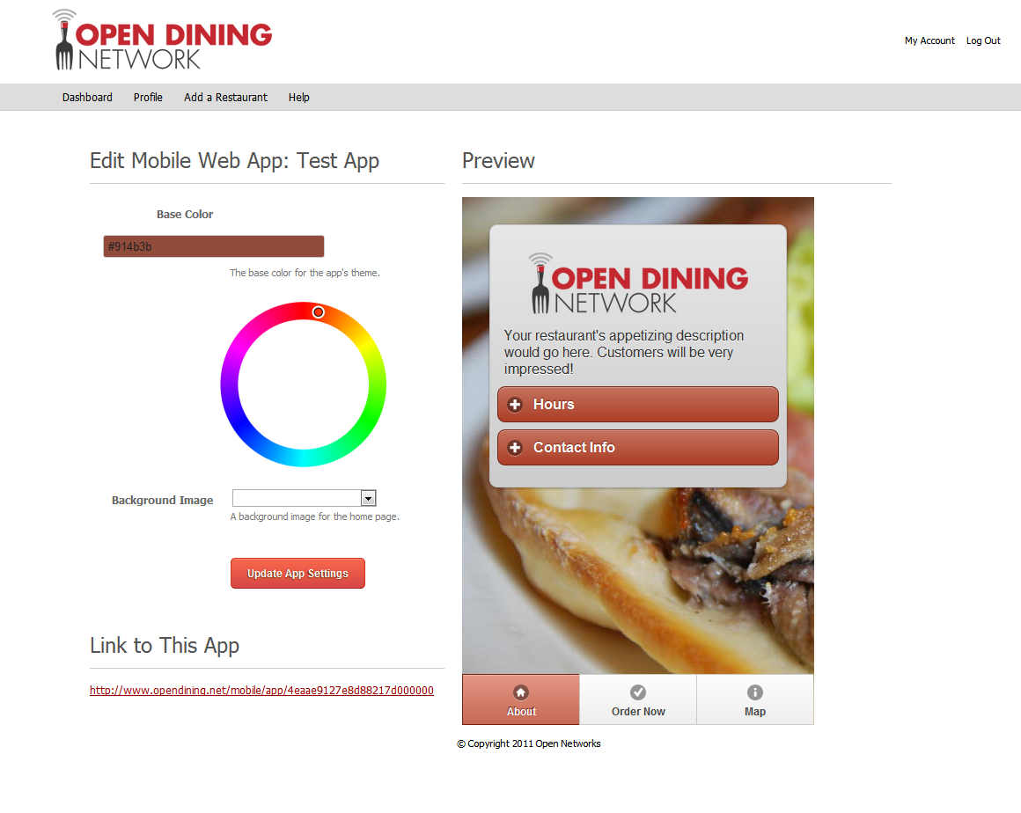This screenshot has width=1021, height=813.
Task: Open Help from the navigation bar
Action: (299, 98)
